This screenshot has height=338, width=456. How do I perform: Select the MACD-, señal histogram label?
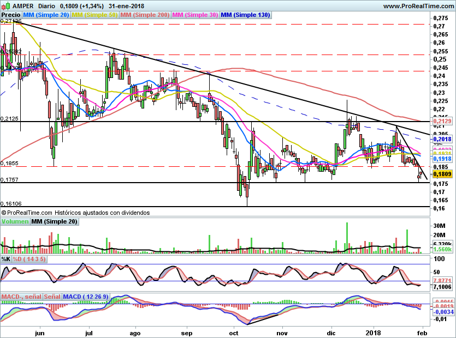[x=21, y=297]
